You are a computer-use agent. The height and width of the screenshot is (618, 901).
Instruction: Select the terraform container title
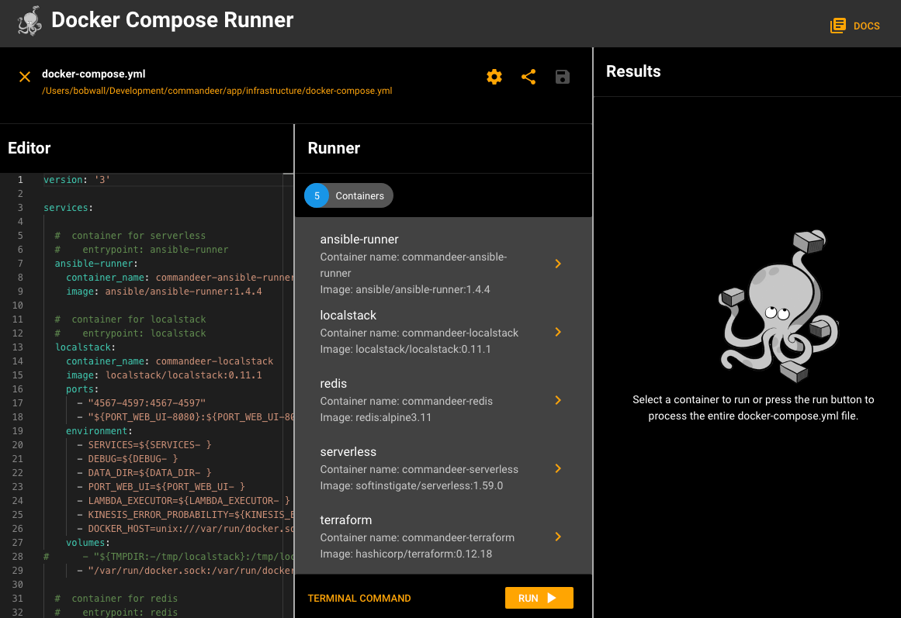point(346,520)
